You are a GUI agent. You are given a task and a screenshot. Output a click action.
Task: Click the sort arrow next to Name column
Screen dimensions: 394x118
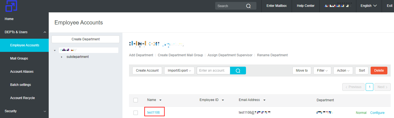coord(160,100)
